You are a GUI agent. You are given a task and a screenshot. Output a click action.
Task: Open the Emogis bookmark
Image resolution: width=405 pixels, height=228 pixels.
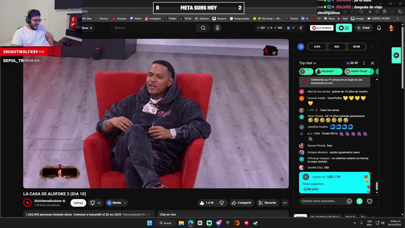click(357, 19)
